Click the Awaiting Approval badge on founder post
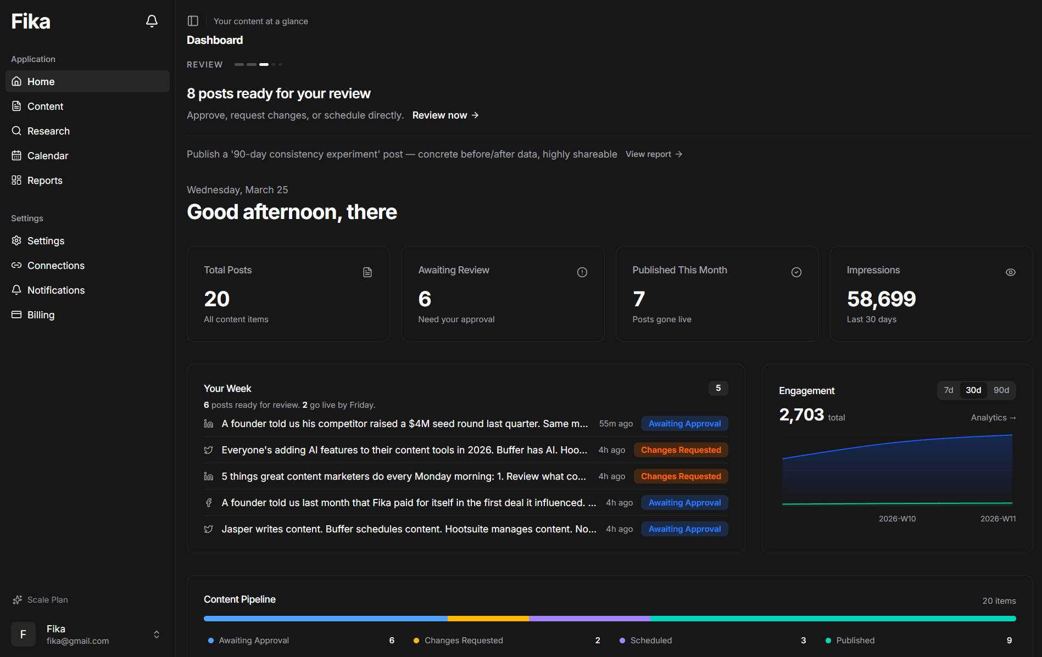Image resolution: width=1042 pixels, height=657 pixels. pos(684,423)
